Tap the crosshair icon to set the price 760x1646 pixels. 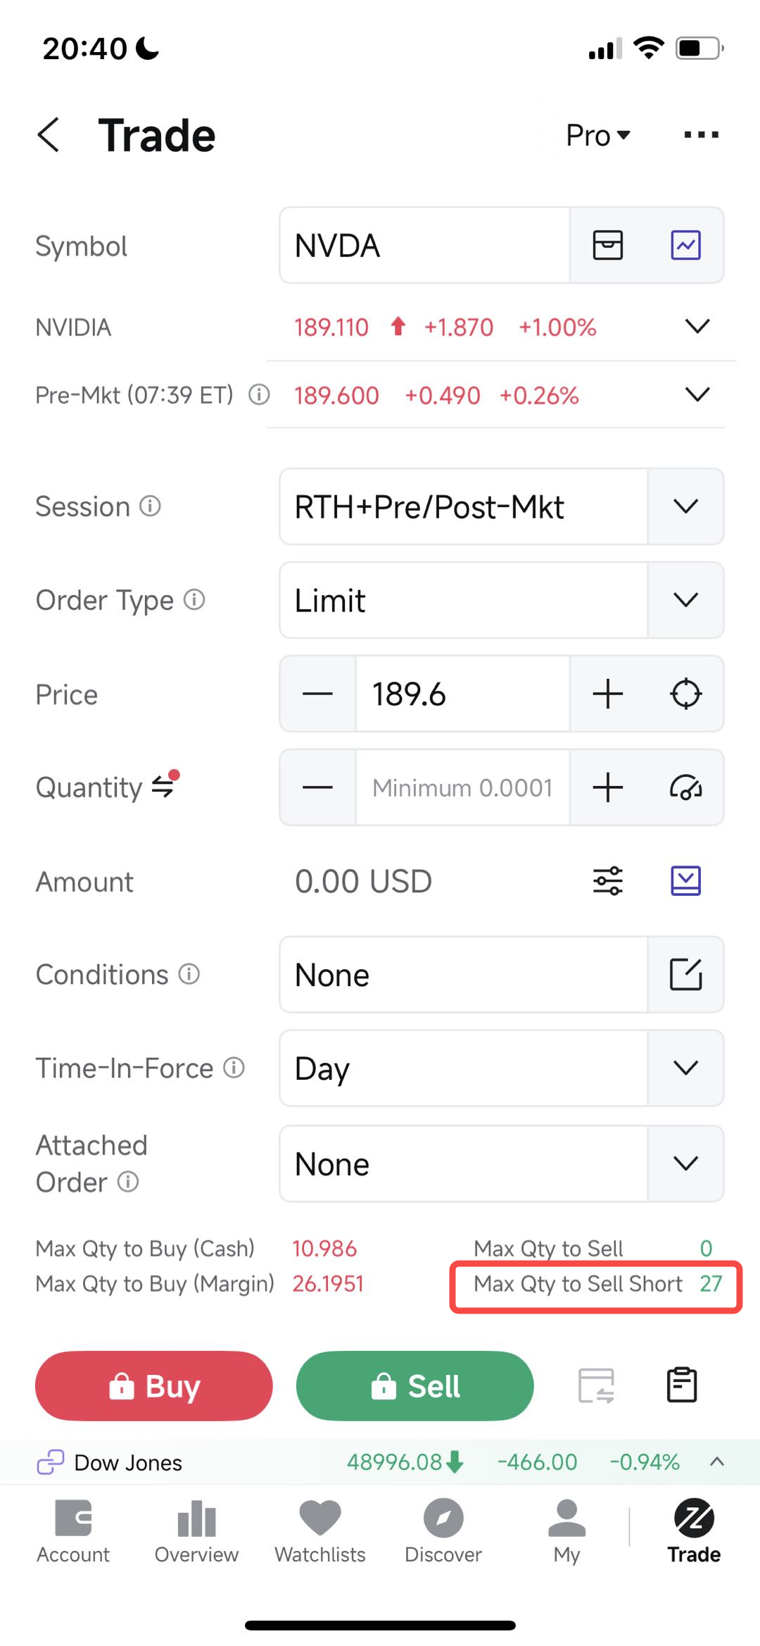pos(685,694)
